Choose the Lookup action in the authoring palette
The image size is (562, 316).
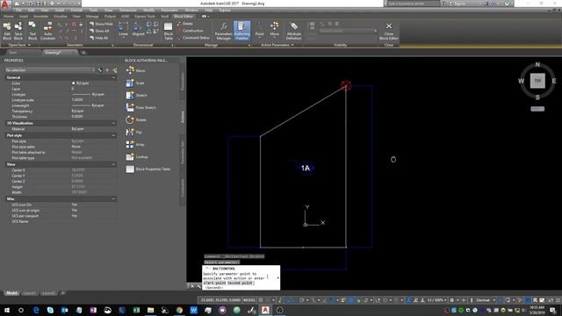pyautogui.click(x=137, y=156)
